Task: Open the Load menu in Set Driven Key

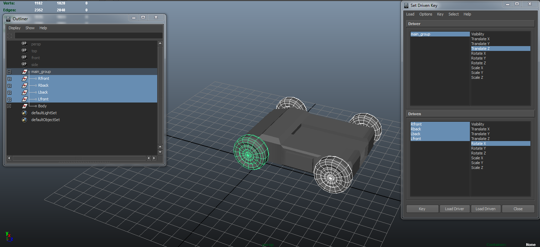Action: coord(410,14)
